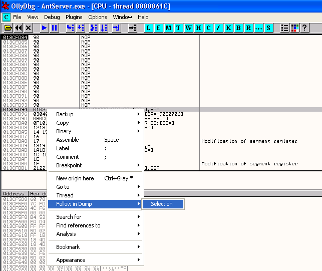The width and height of the screenshot is (322, 271).
Task: Expand the Copy submenu
Action: point(95,123)
